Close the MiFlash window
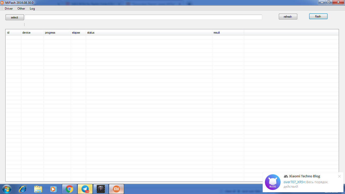345x194 pixels. [x=338, y=2]
